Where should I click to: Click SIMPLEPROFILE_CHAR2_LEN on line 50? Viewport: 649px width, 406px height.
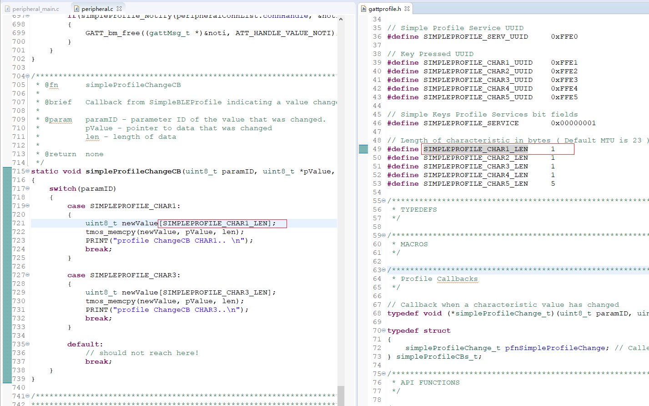[x=476, y=157]
